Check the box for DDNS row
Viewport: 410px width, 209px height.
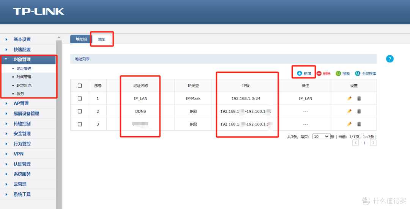(x=80, y=111)
